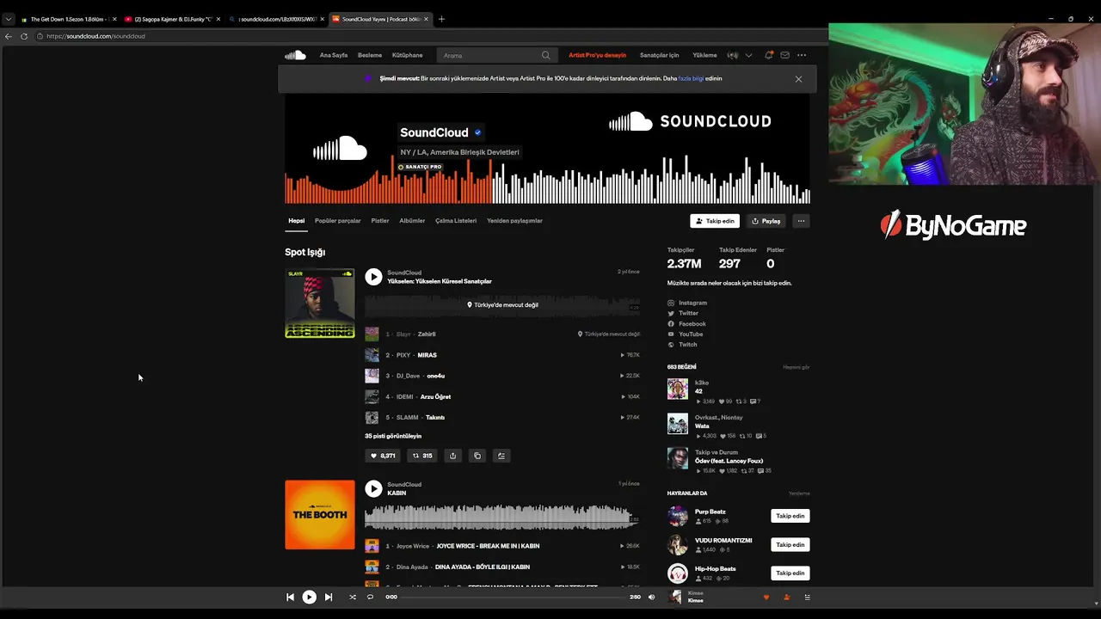Play the KABIN playlist
The height and width of the screenshot is (619, 1101).
tap(373, 488)
